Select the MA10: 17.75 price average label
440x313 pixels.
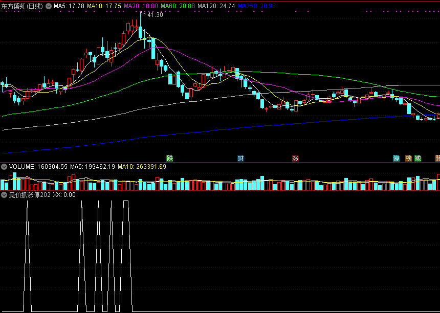(x=104, y=6)
